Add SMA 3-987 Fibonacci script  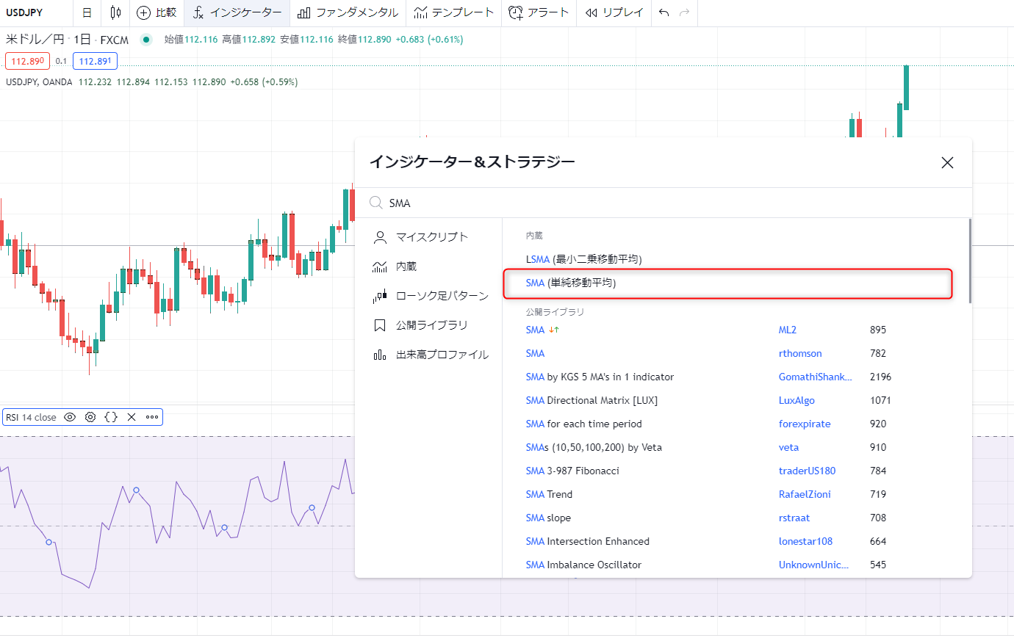(x=572, y=471)
